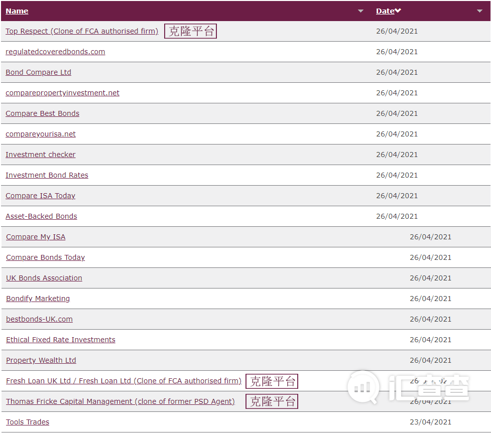Open the Tools Trades entry
The width and height of the screenshot is (491, 434).
coord(28,422)
